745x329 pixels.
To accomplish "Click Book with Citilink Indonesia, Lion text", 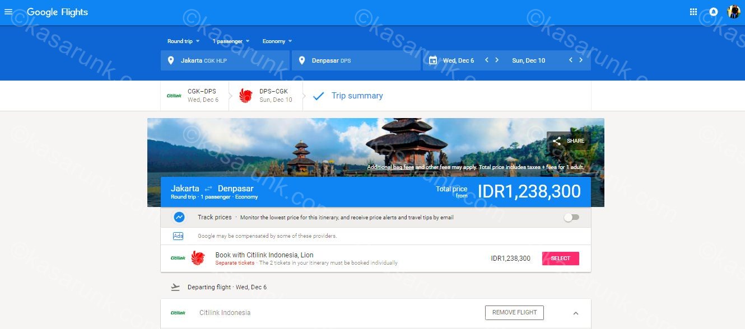I will [x=264, y=255].
